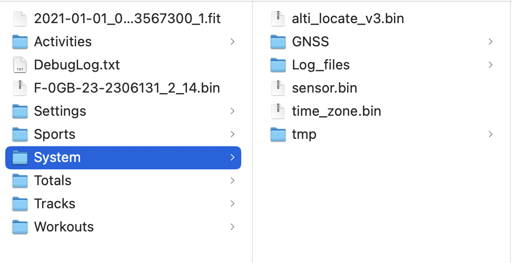Expand the Settings folder chevron
This screenshot has height=263, width=512.
click(232, 111)
